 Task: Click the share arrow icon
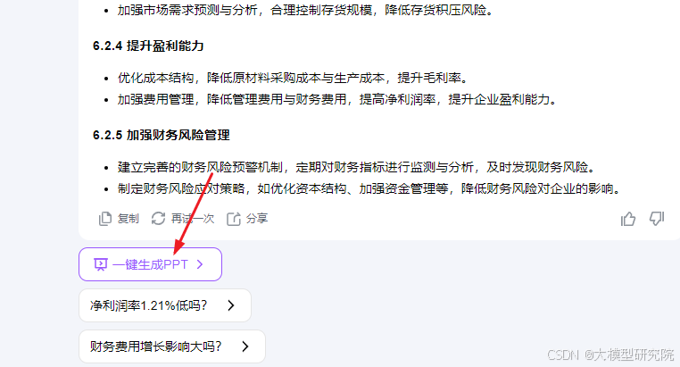click(x=233, y=219)
